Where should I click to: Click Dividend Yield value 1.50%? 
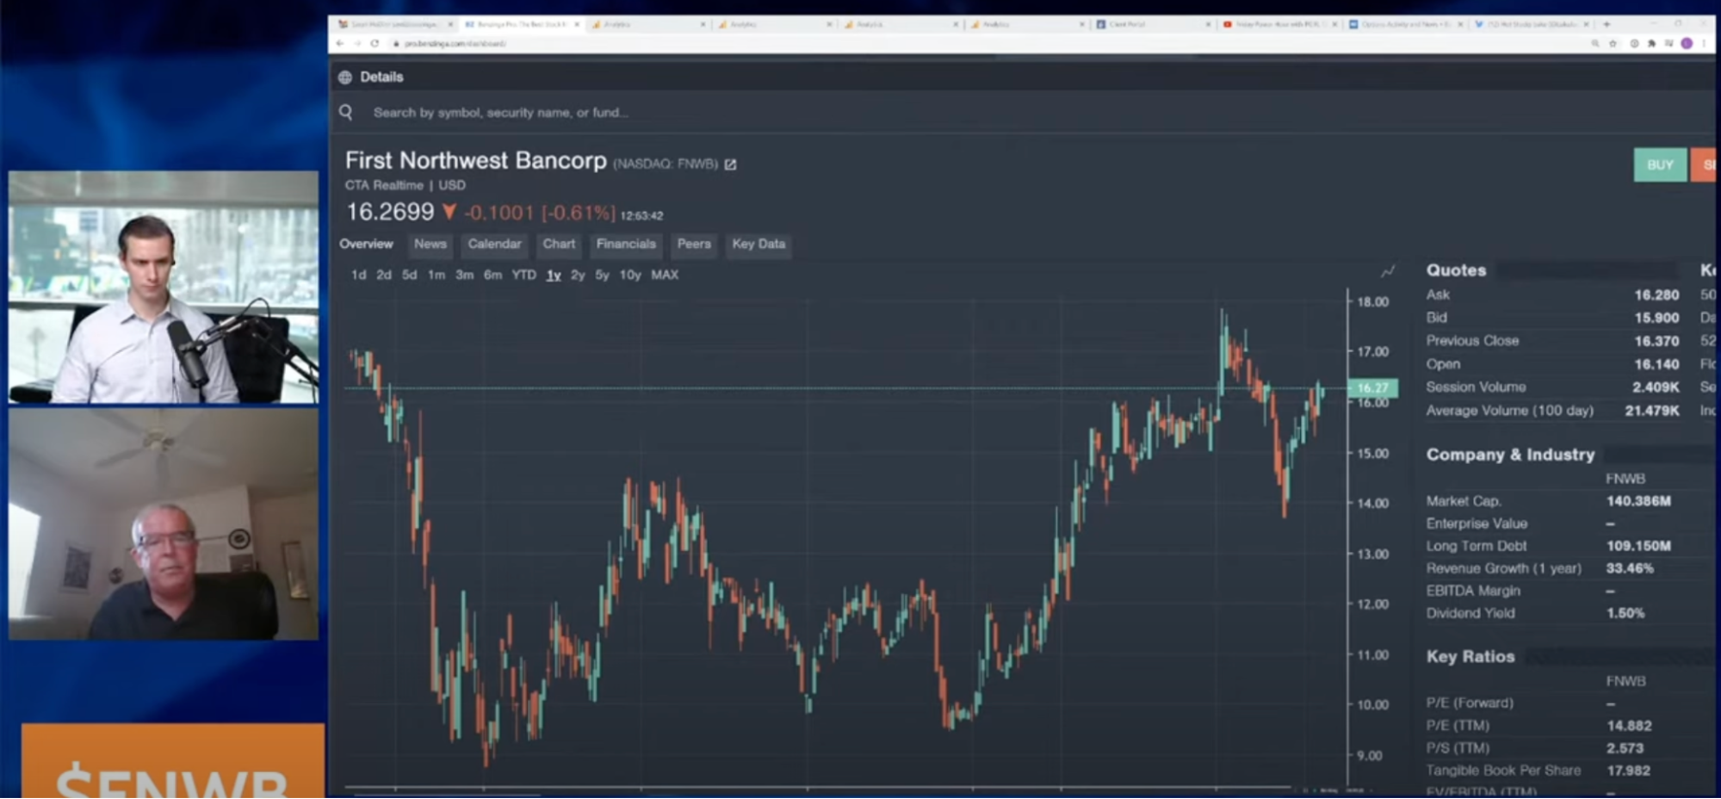1625,613
